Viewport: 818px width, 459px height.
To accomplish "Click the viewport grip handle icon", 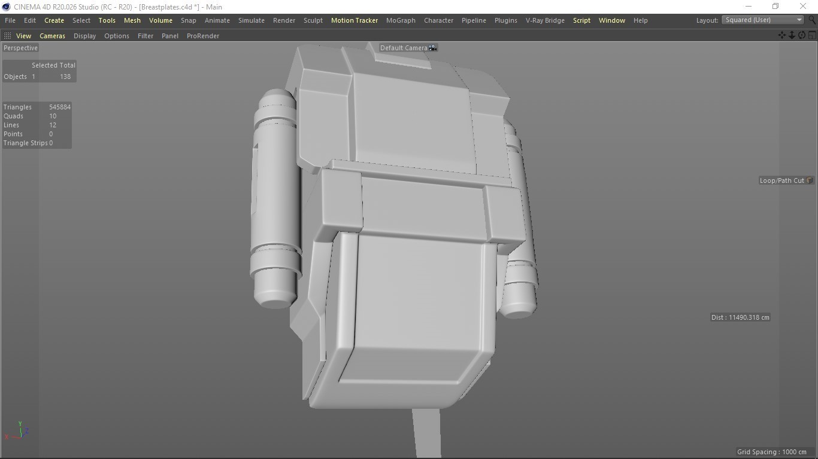I will tap(7, 36).
